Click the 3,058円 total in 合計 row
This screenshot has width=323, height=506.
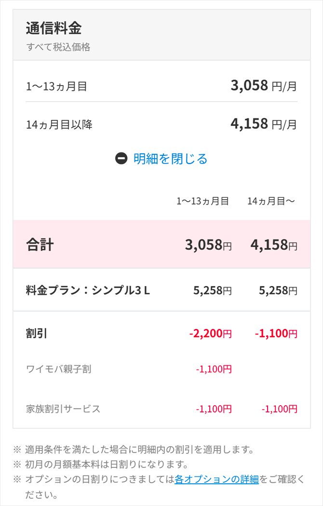(x=208, y=245)
